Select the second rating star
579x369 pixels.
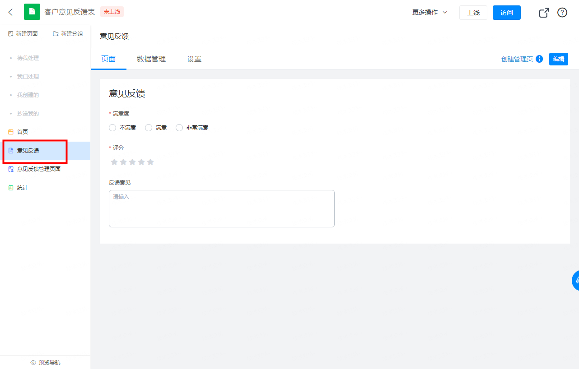point(123,162)
